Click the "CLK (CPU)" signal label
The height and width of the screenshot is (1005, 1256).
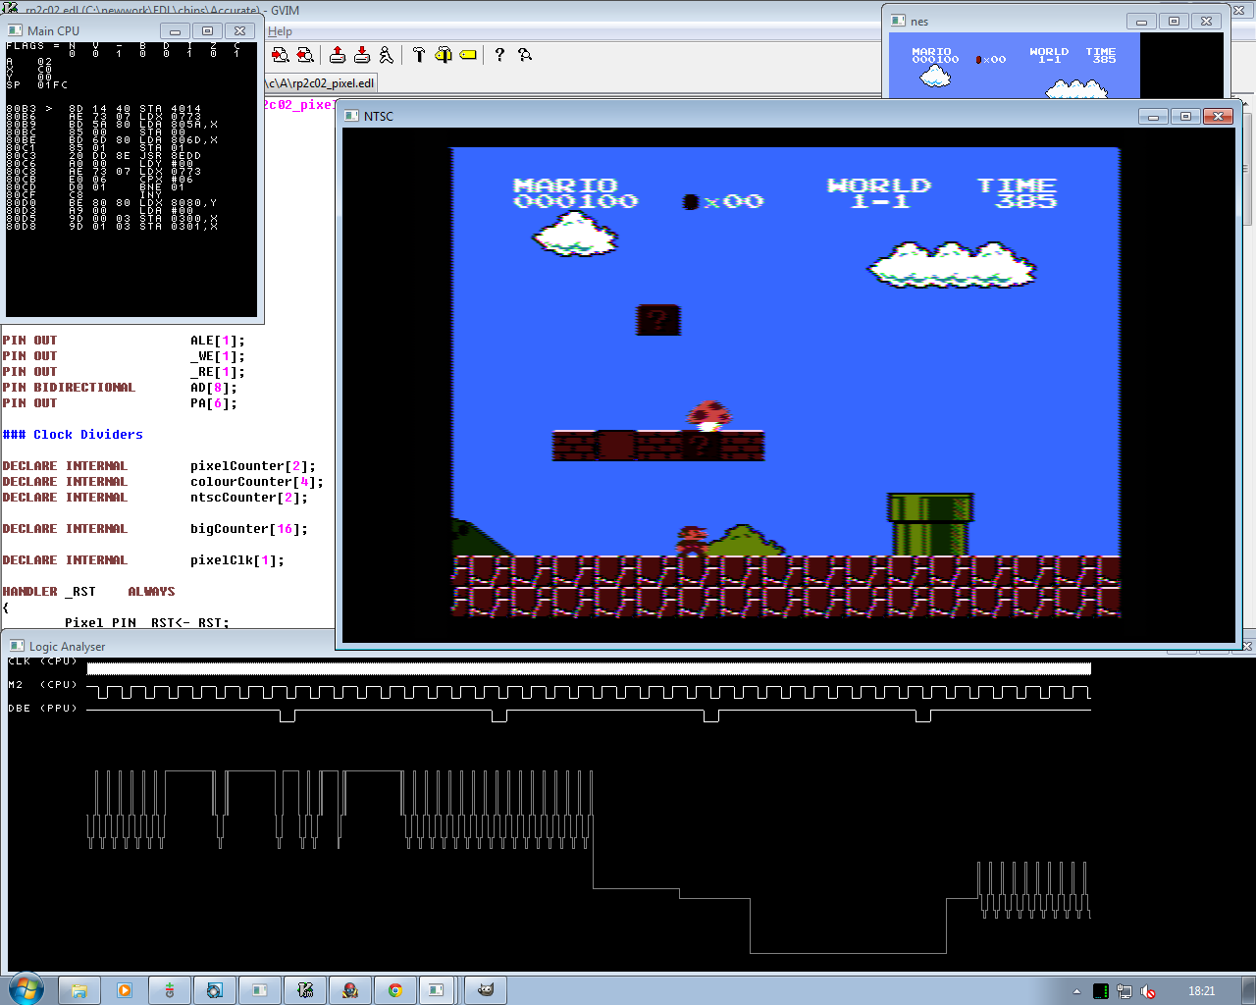click(42, 661)
